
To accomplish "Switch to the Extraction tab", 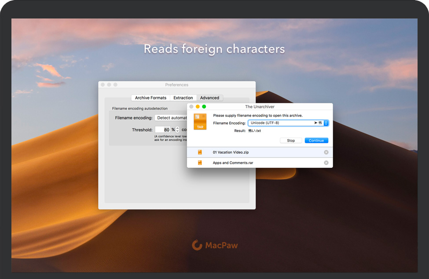I will [183, 98].
